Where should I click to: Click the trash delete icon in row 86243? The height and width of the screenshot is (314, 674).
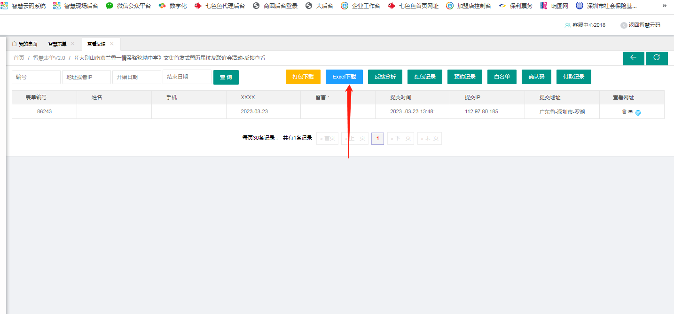(624, 111)
